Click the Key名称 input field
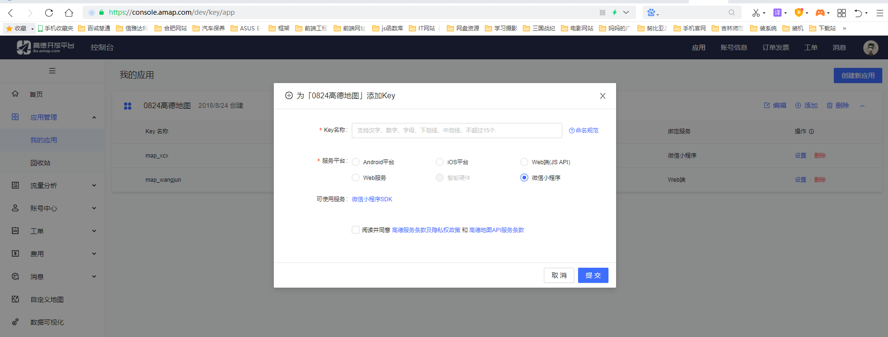Viewport: 888px width, 337px height. [457, 131]
